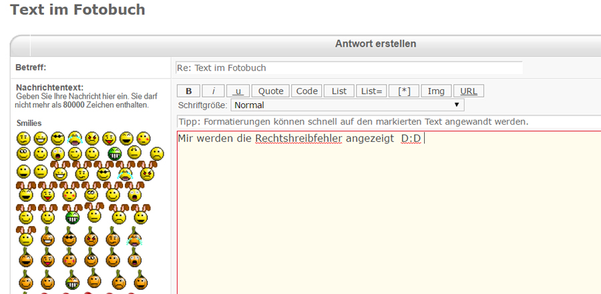Click the List button
This screenshot has height=294, width=601.
pyautogui.click(x=339, y=91)
